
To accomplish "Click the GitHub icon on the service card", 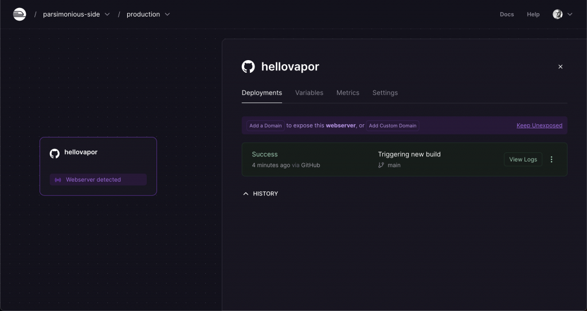I will pos(54,153).
